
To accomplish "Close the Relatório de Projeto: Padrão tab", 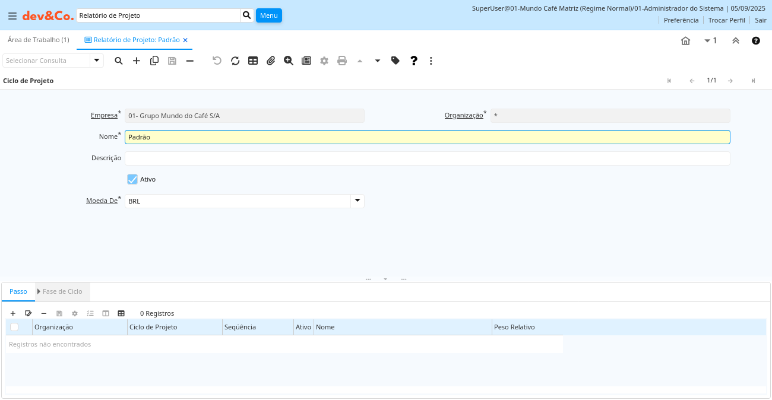I will coord(185,40).
